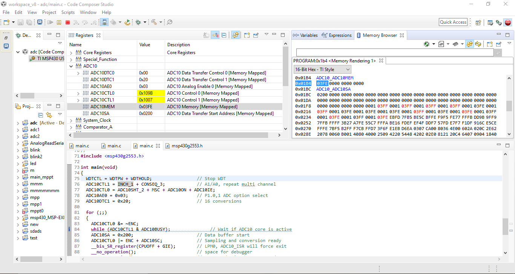Switch to the Expressions tab
Screen dimensions: 515x274
[x=336, y=35]
